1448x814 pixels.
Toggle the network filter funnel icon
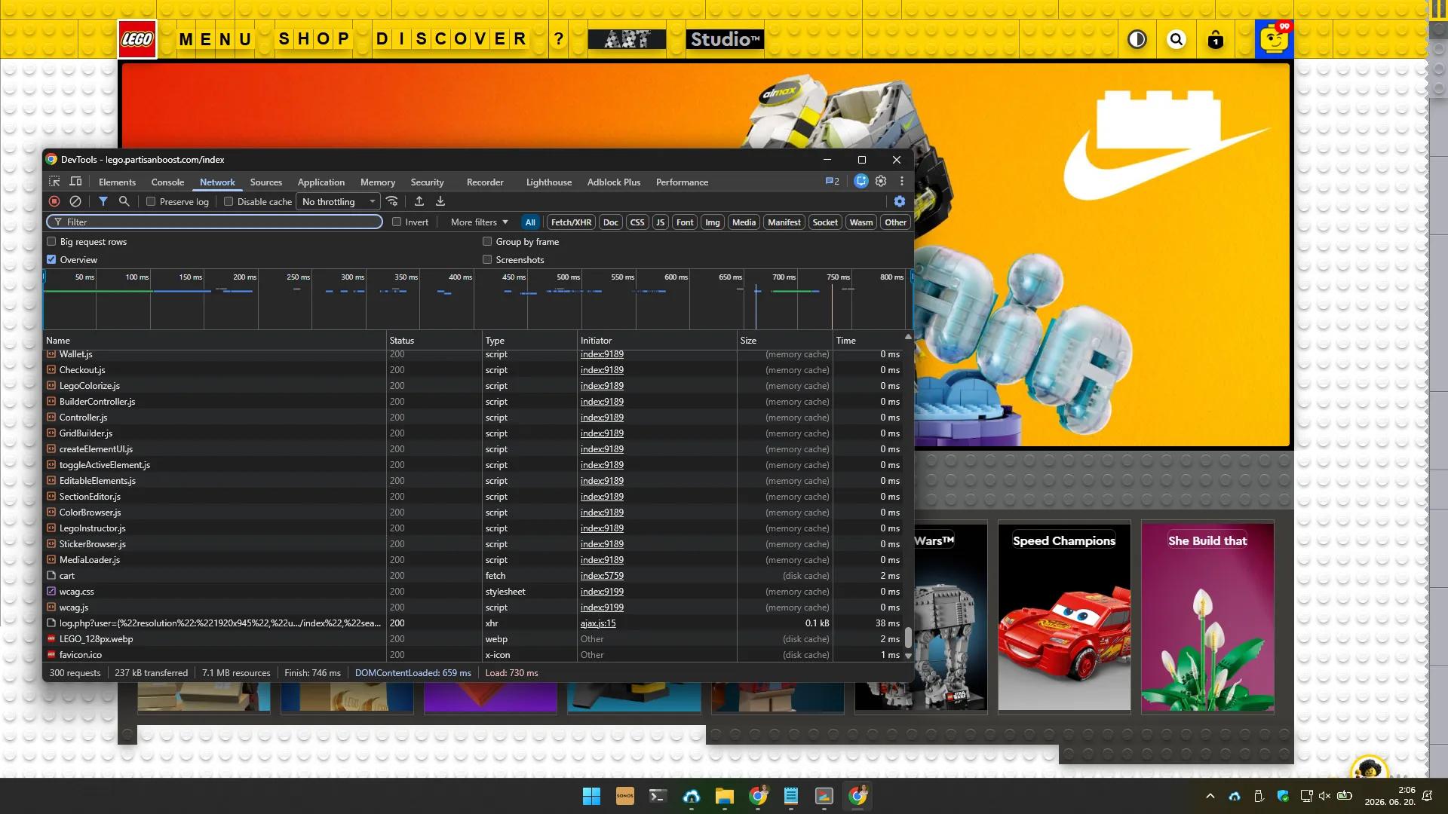103,201
